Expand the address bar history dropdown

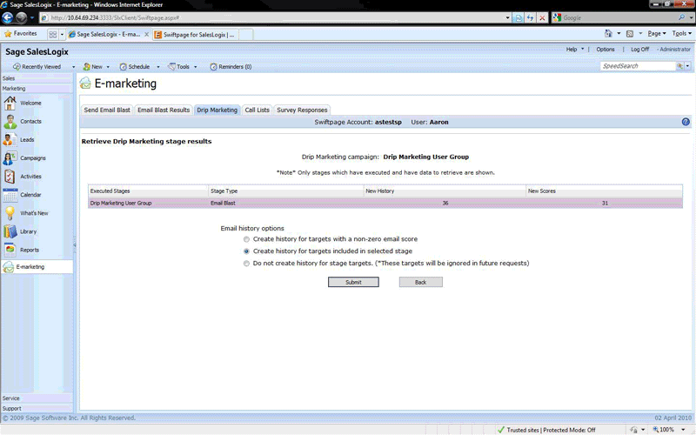coord(508,17)
